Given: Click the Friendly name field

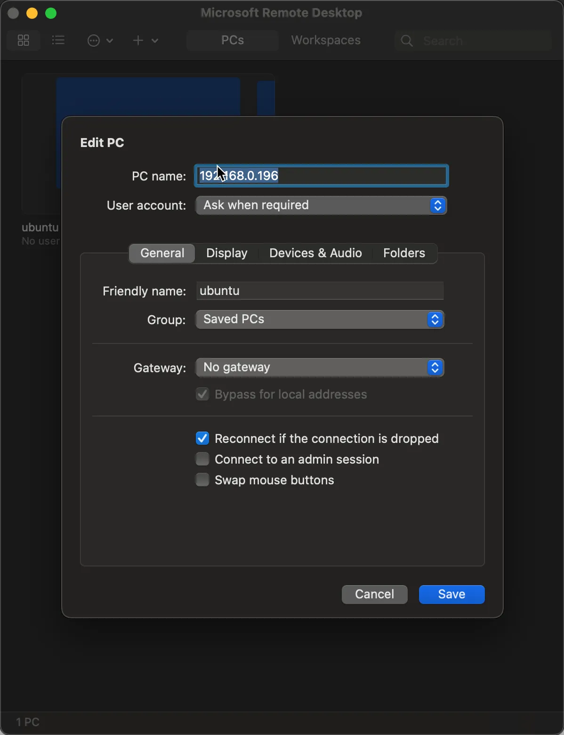Looking at the screenshot, I should click(x=320, y=291).
